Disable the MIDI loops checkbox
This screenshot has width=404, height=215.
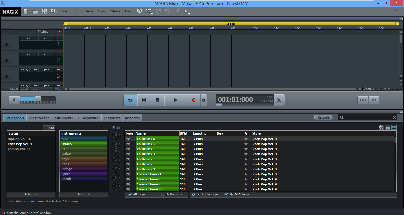point(226,194)
